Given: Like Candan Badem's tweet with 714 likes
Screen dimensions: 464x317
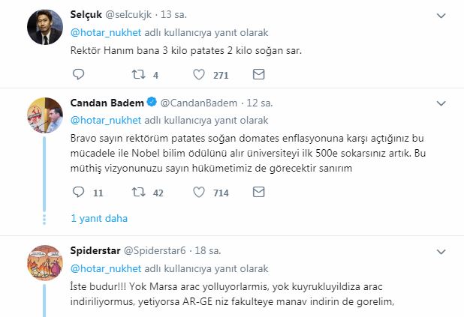Looking at the screenshot, I should [200, 193].
